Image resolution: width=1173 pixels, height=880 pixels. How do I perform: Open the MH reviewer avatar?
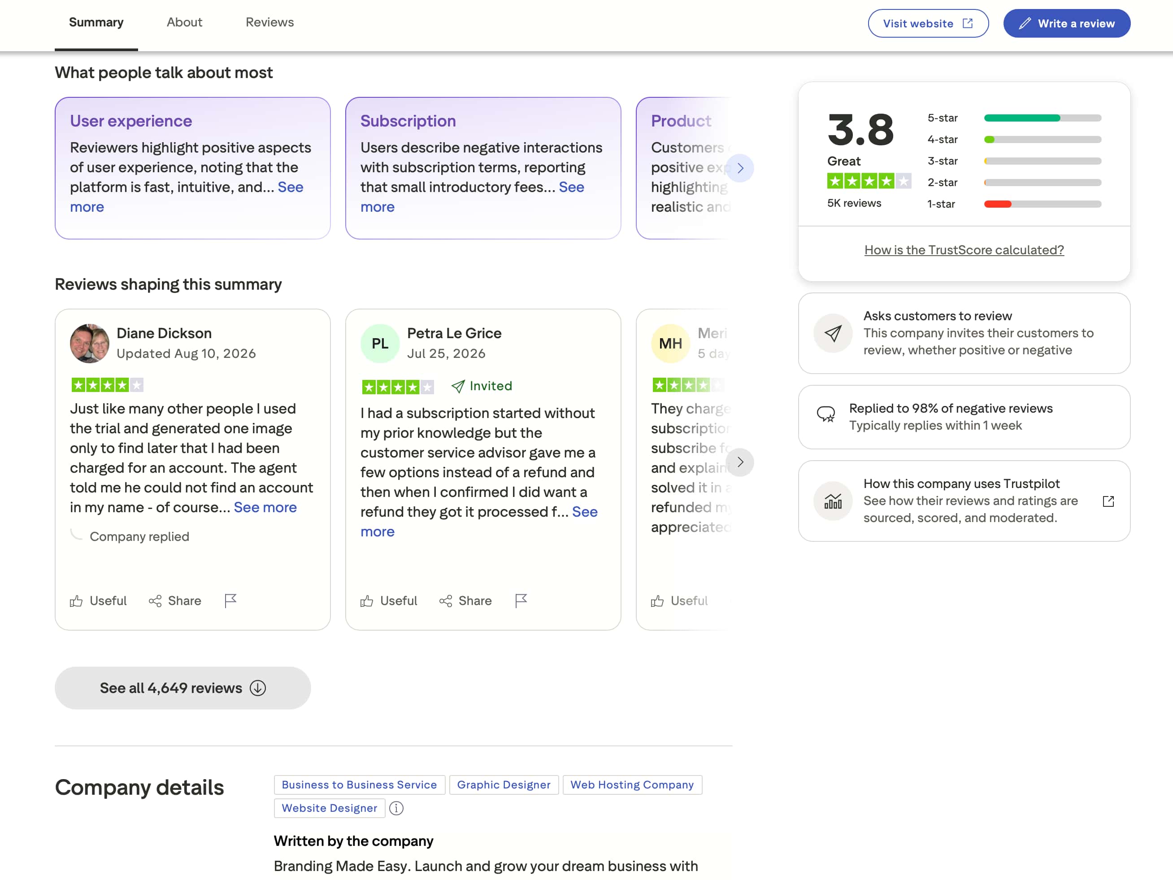pos(670,343)
